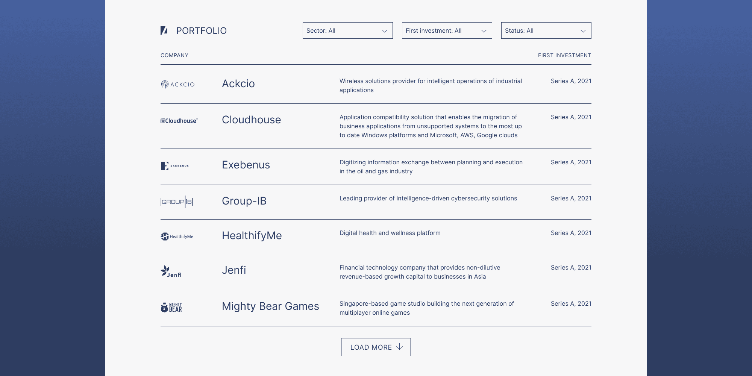Click Series A, 2021 in Ackcio row
The height and width of the screenshot is (376, 752).
571,81
